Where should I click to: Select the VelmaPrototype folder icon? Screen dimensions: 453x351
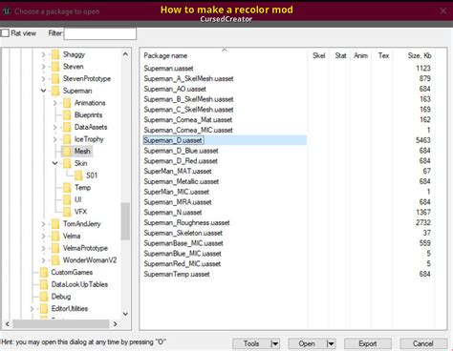click(55, 248)
